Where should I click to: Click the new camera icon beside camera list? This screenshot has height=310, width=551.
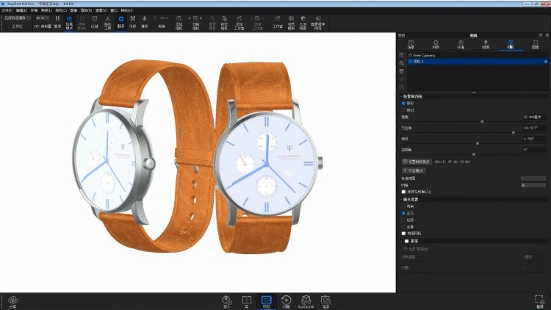click(401, 56)
